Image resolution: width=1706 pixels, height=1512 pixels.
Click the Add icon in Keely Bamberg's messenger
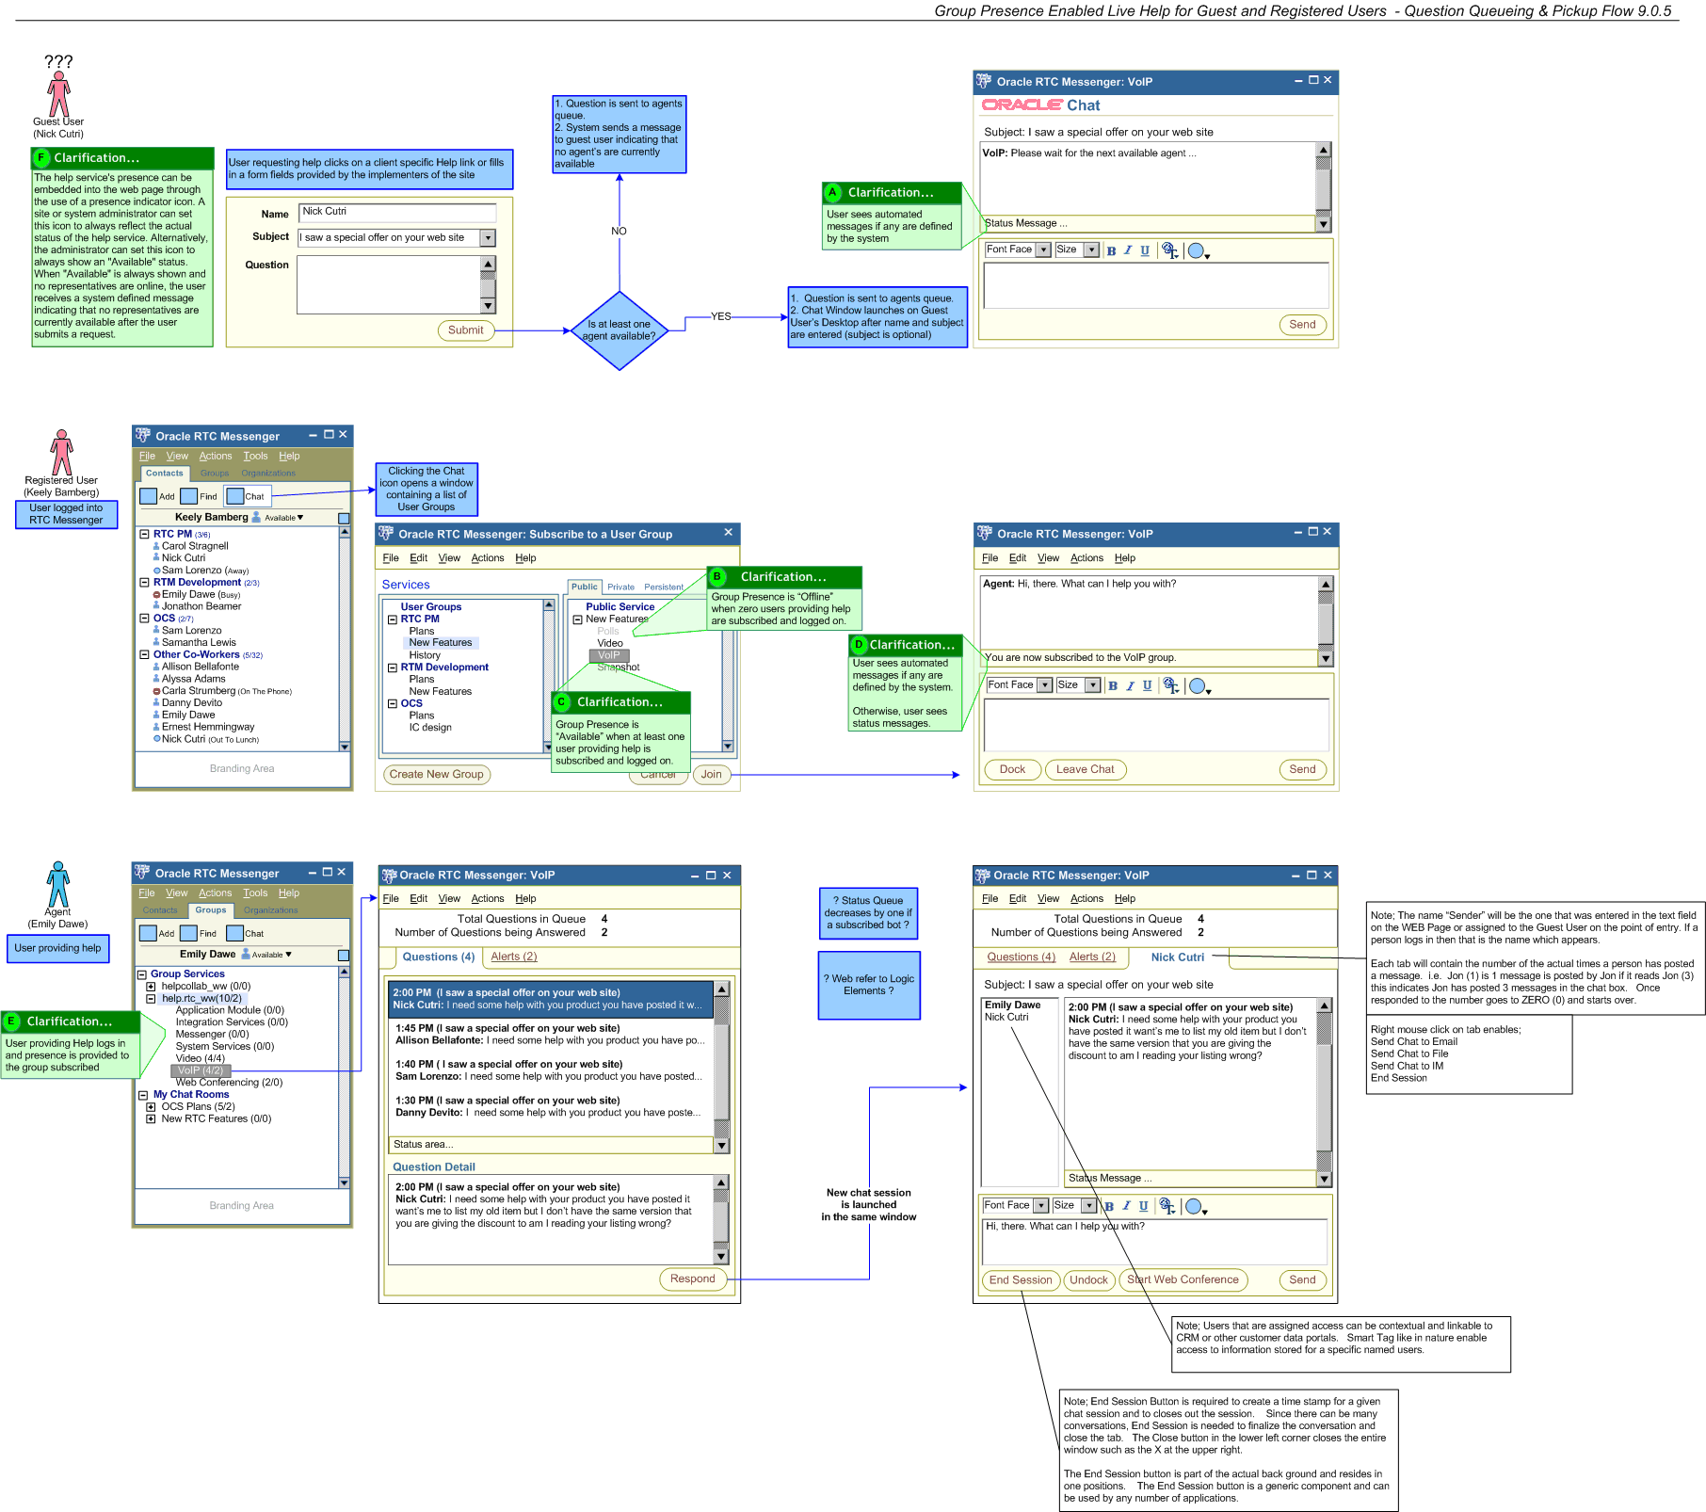click(x=149, y=496)
